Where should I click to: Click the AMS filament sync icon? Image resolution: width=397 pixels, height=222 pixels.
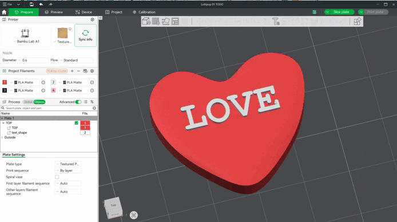(x=85, y=71)
